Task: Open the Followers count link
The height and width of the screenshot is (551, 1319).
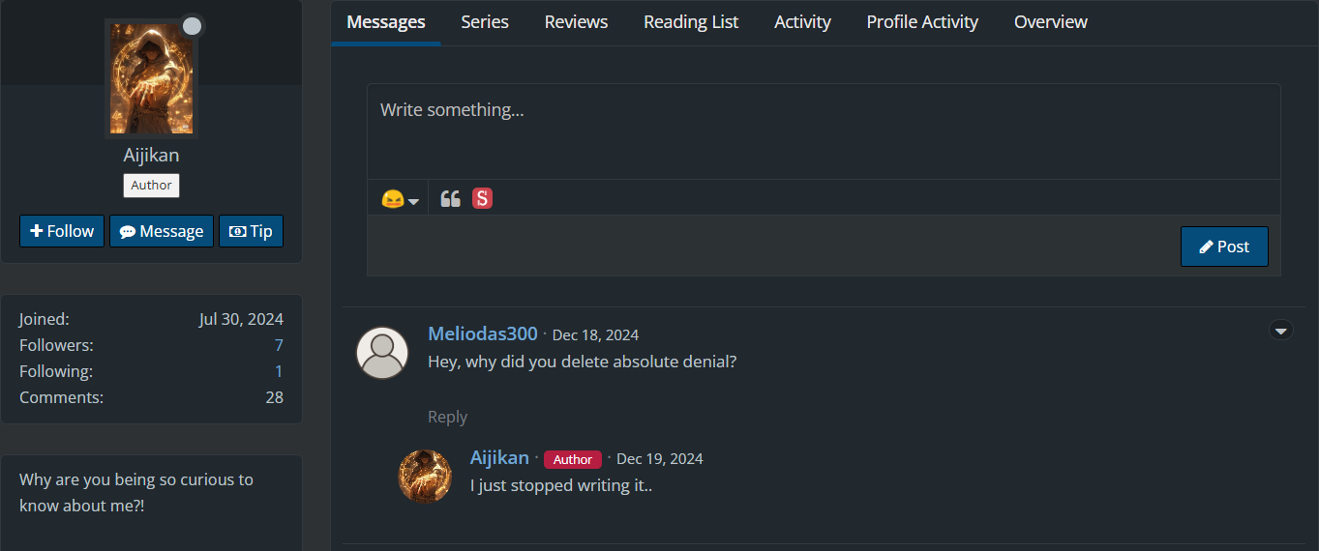Action: [x=279, y=345]
